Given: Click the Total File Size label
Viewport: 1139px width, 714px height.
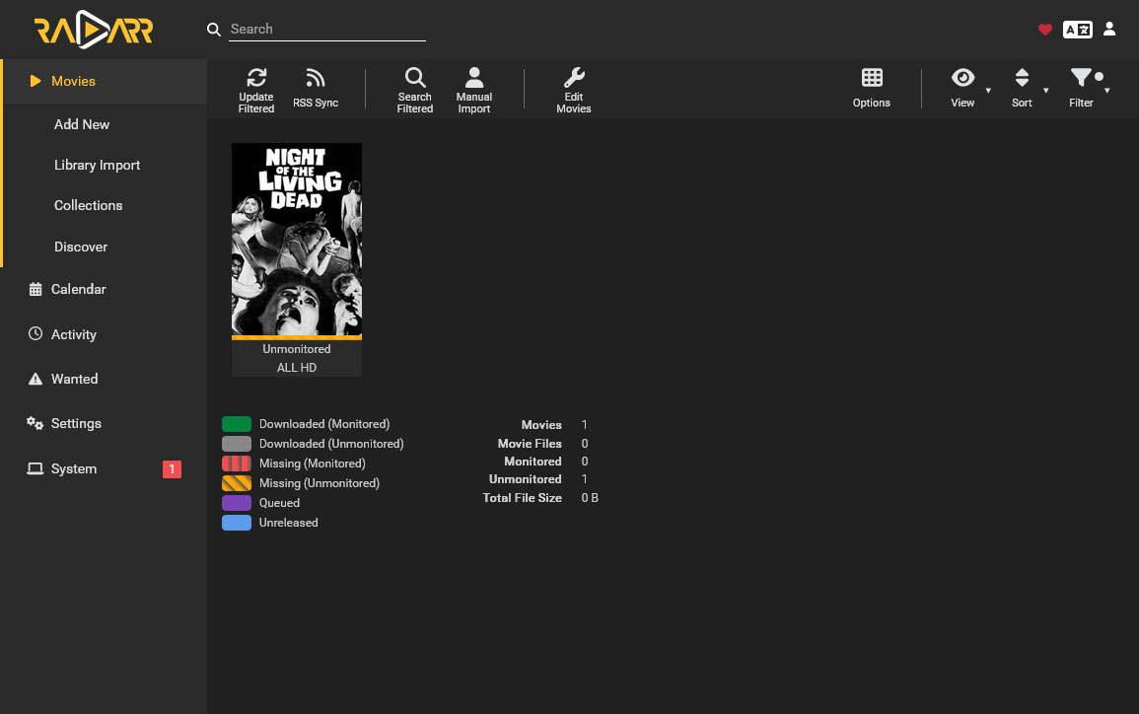Looking at the screenshot, I should [x=523, y=498].
